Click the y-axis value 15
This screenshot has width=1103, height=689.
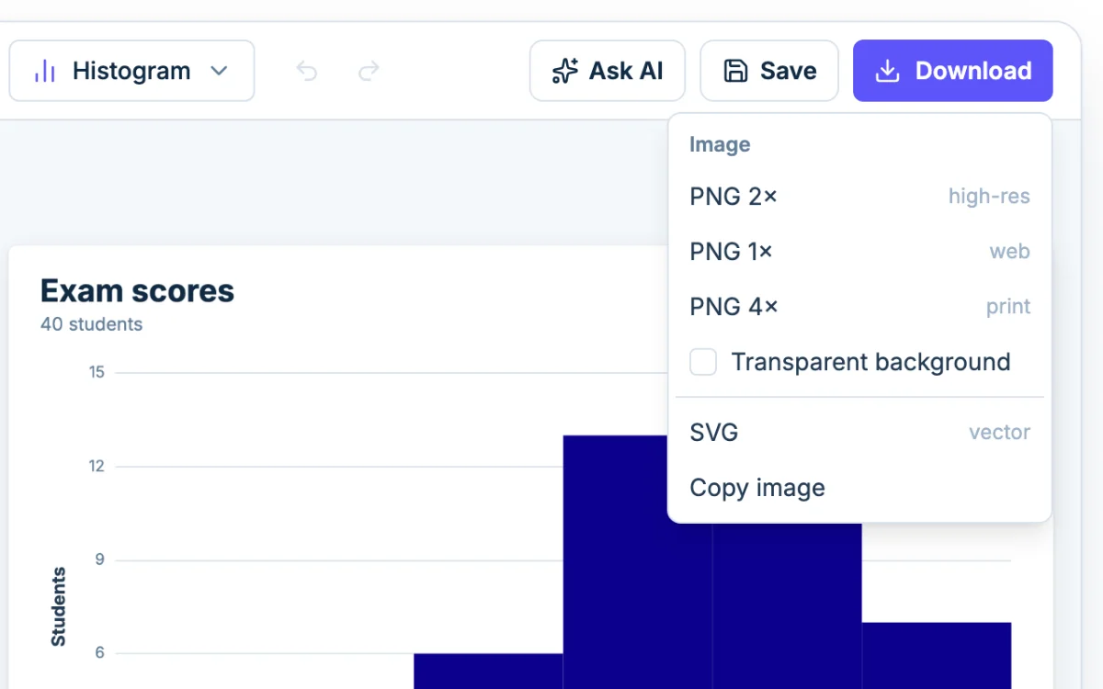pyautogui.click(x=97, y=372)
